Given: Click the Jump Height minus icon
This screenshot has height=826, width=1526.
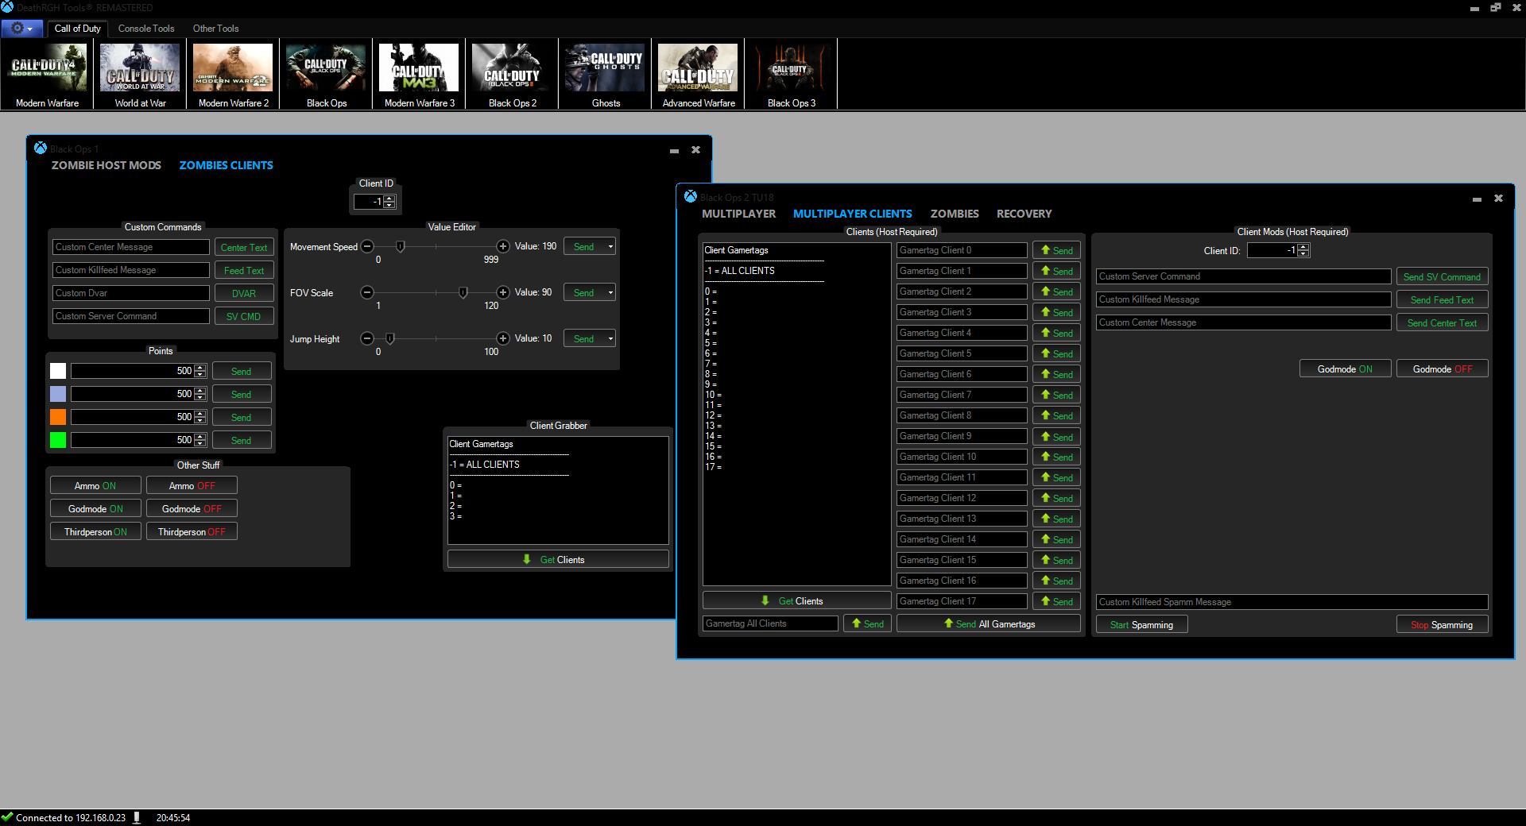Looking at the screenshot, I should (367, 339).
